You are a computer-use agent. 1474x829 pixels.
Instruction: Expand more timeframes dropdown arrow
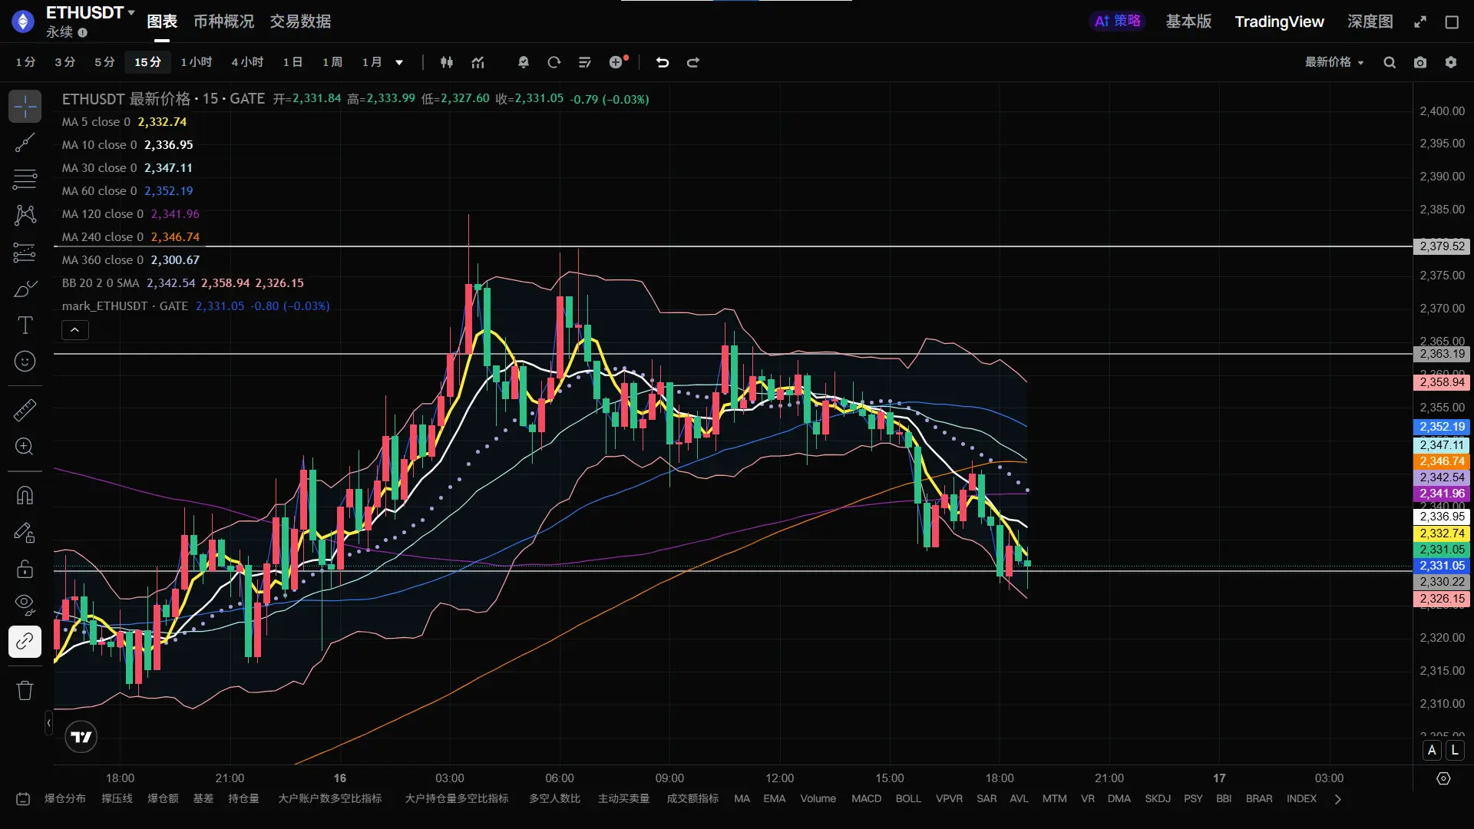point(399,62)
